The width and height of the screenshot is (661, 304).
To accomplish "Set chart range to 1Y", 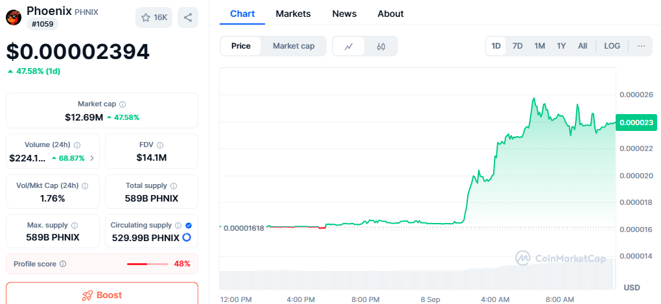I will (x=561, y=46).
